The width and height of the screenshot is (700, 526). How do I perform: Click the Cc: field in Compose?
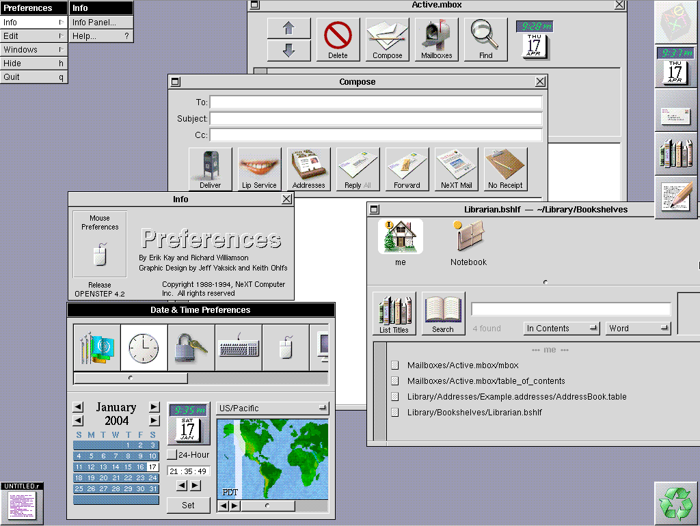click(x=376, y=135)
